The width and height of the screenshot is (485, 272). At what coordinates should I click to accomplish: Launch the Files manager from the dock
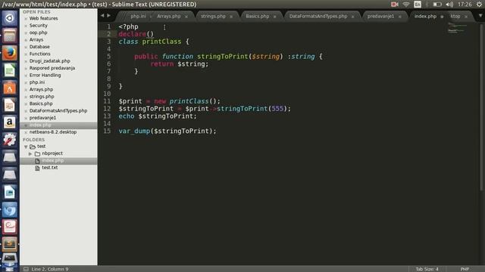pyautogui.click(x=9, y=36)
